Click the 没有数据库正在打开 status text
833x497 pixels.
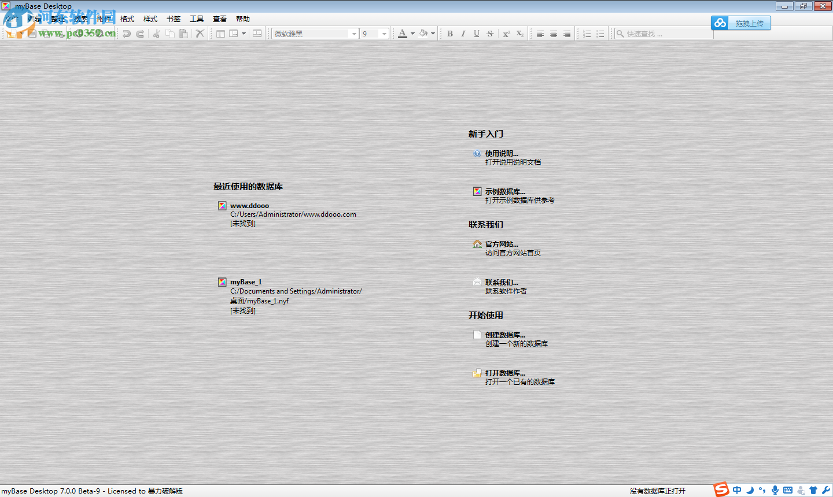[658, 491]
